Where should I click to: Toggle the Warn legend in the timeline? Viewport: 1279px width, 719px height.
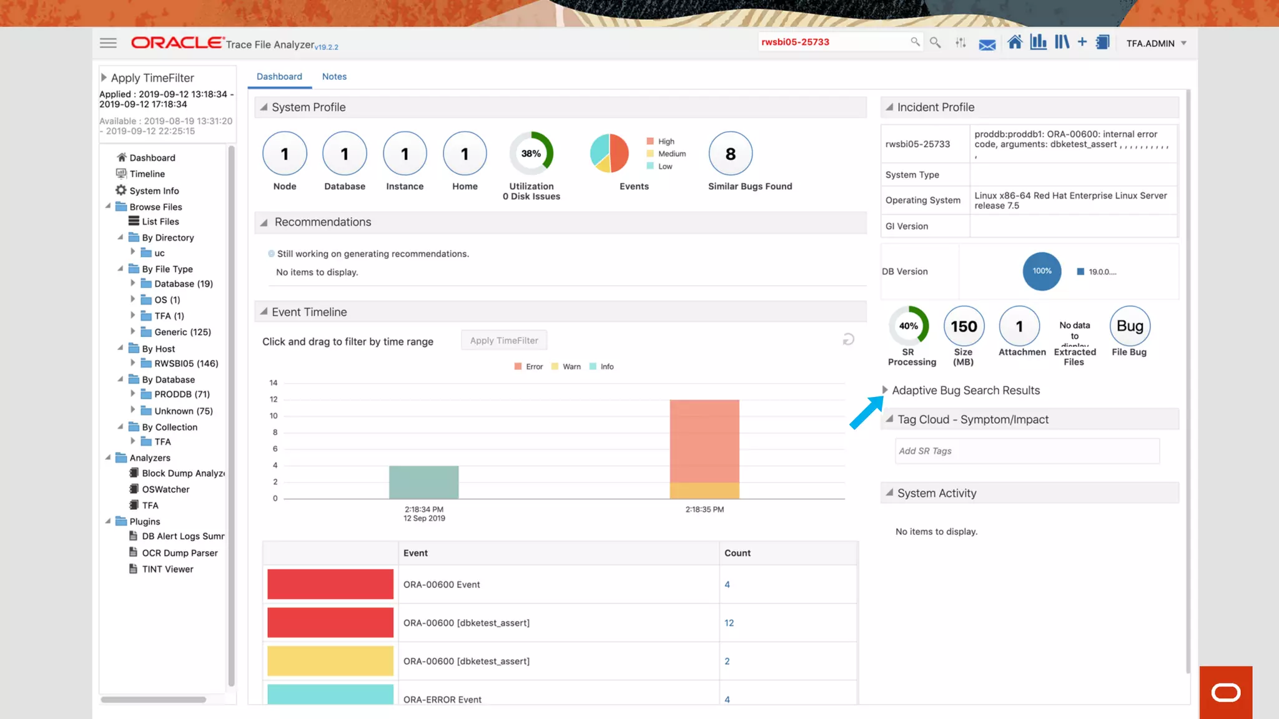pyautogui.click(x=566, y=367)
